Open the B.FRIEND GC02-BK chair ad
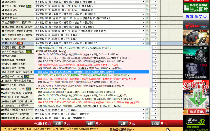Viewport: 210px width, 131px height. 196,71
